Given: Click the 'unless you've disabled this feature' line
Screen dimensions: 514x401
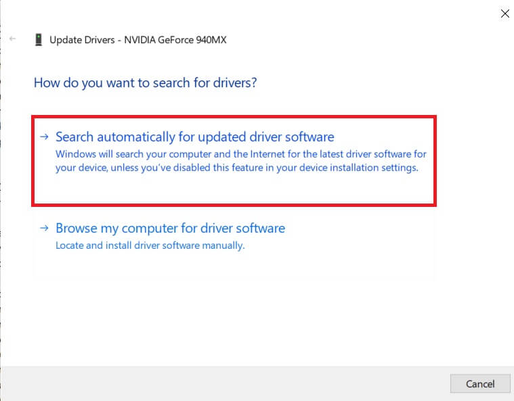Looking at the screenshot, I should (236, 167).
